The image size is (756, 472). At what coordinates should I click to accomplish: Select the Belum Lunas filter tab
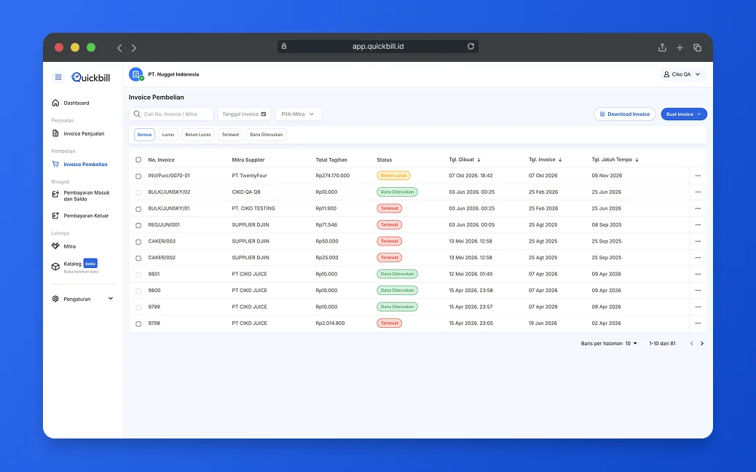click(198, 135)
